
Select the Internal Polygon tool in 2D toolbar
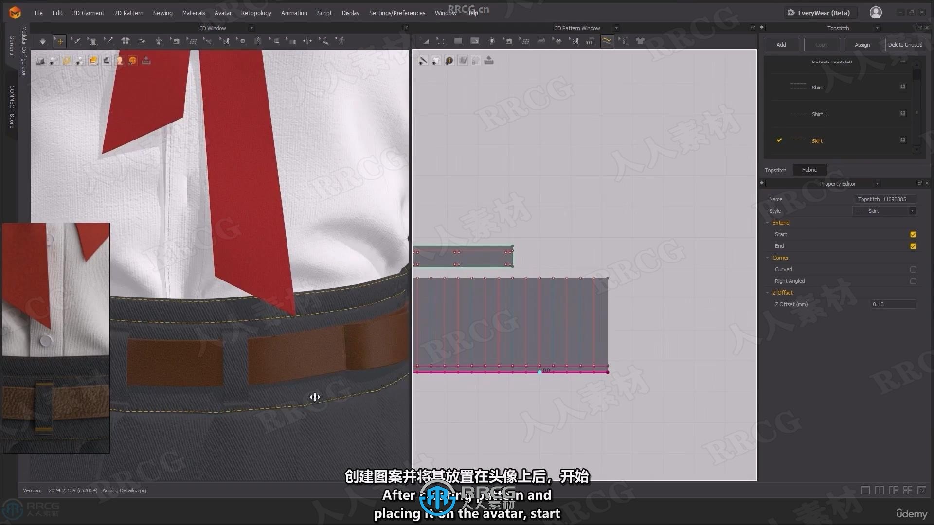(x=475, y=41)
